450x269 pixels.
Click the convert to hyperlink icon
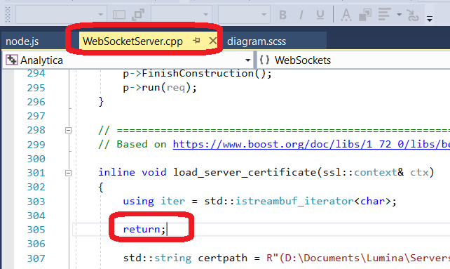tap(413, 15)
